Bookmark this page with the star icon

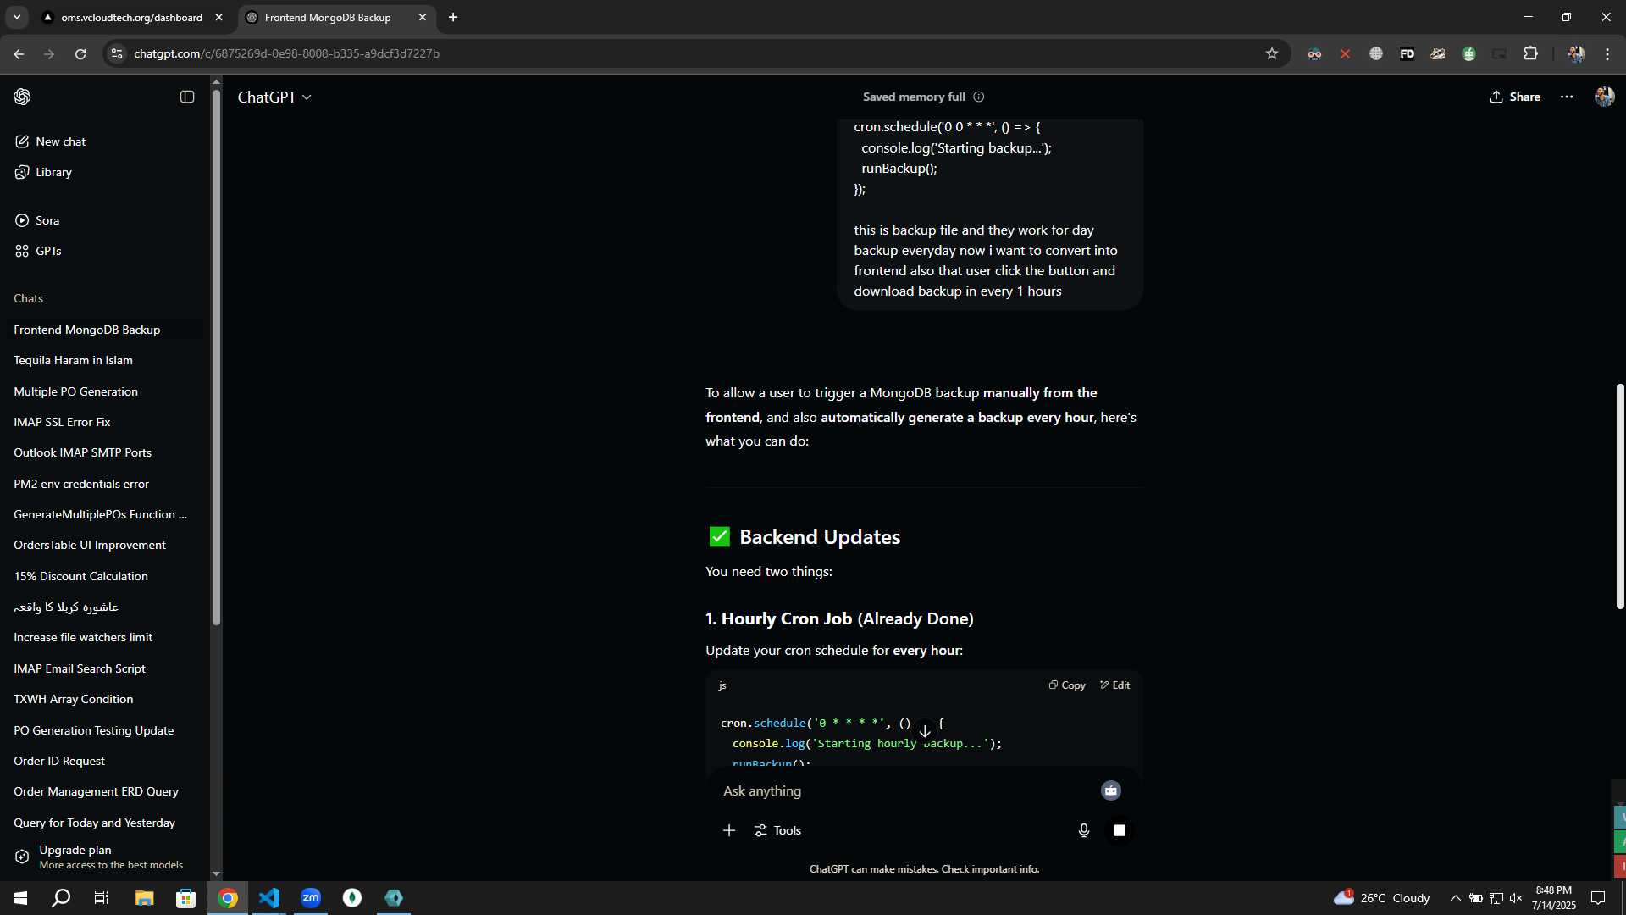1271,53
